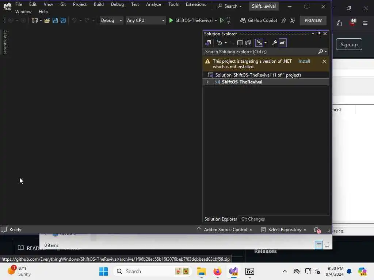Click the Undo arrow icon
This screenshot has width=374, height=280.
[74, 20]
